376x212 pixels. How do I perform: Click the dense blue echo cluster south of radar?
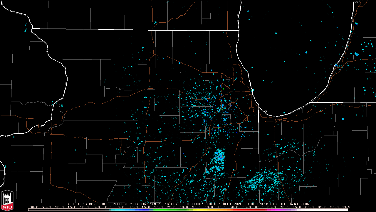[x=219, y=156]
